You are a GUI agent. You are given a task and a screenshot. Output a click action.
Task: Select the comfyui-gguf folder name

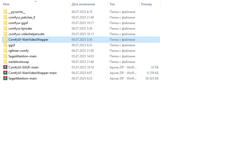pos(18,23)
